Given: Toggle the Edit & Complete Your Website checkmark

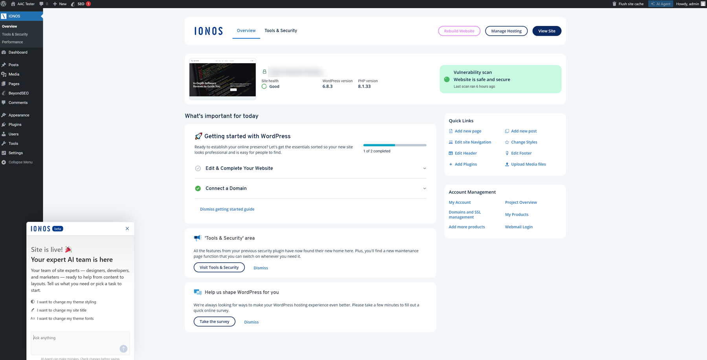Looking at the screenshot, I should click(x=198, y=169).
